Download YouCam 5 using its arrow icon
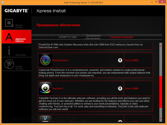Viewport: 167px width, 125px height. point(120,89)
